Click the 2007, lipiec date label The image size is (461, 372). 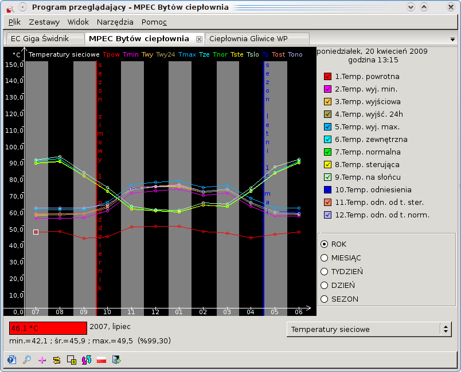tap(110, 327)
